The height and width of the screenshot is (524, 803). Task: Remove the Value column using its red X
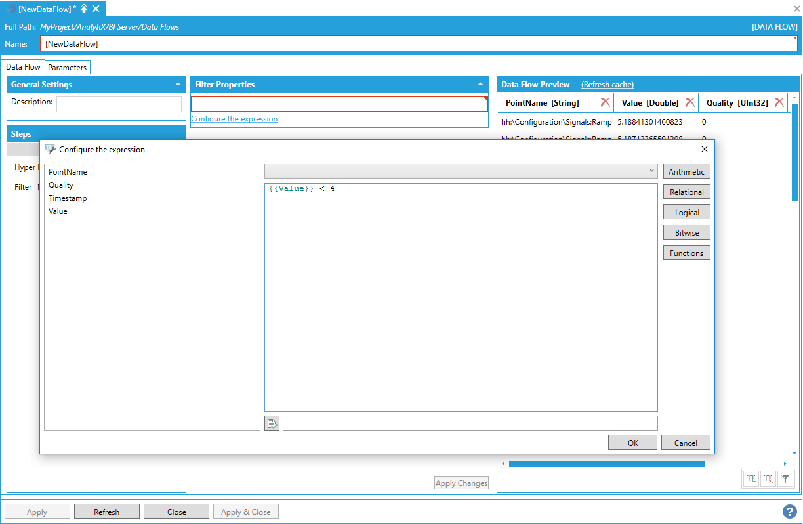[690, 102]
